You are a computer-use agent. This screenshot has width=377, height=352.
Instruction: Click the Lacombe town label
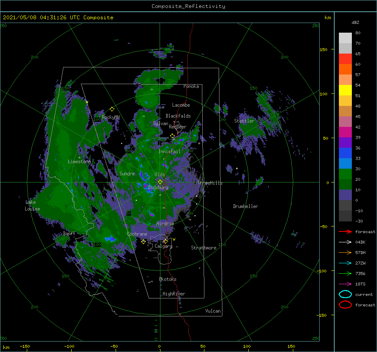click(181, 105)
